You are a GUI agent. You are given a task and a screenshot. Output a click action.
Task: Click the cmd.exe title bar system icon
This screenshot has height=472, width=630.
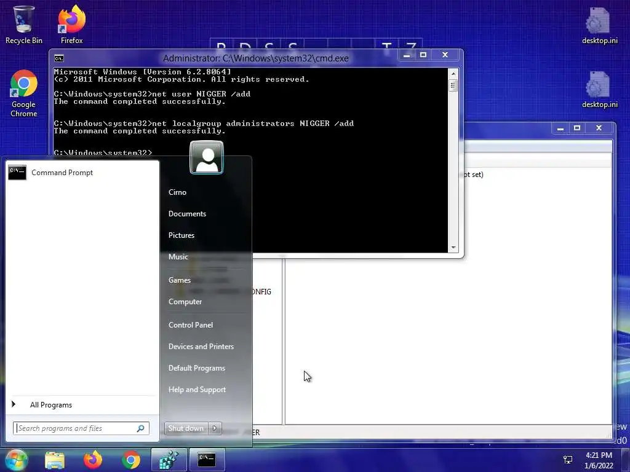click(x=59, y=58)
